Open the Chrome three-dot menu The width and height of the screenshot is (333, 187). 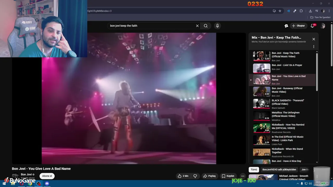coord(329,11)
